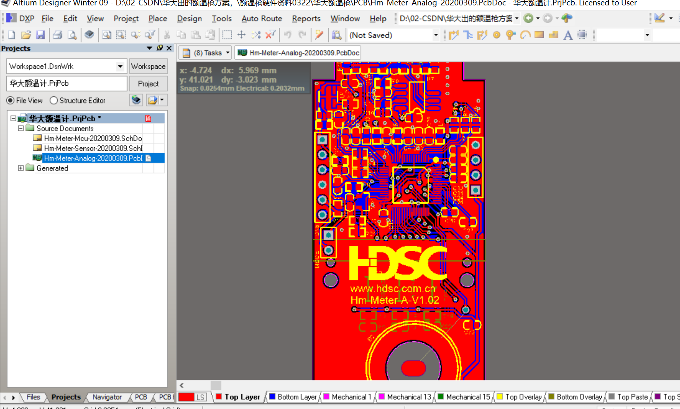Save the document with floppy icon
Image resolution: width=680 pixels, height=409 pixels.
[40, 35]
